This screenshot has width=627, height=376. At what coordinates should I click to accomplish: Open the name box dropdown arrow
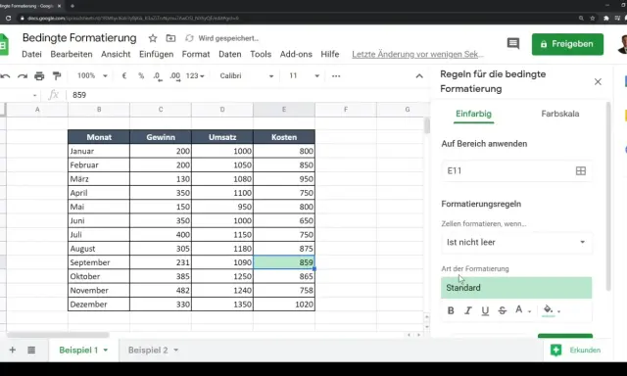point(35,95)
